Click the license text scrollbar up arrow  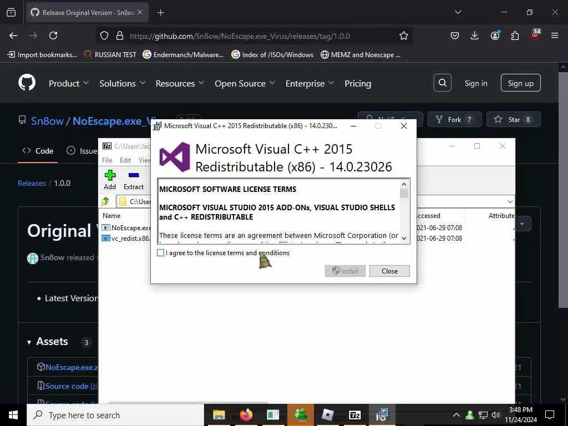tap(404, 184)
